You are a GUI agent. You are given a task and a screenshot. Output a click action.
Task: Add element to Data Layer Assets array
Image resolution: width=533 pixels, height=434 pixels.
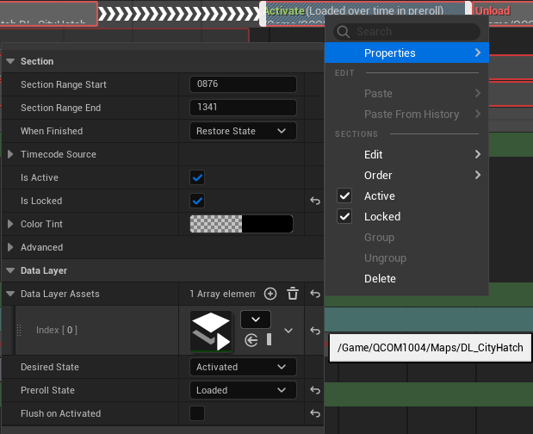pyautogui.click(x=270, y=294)
